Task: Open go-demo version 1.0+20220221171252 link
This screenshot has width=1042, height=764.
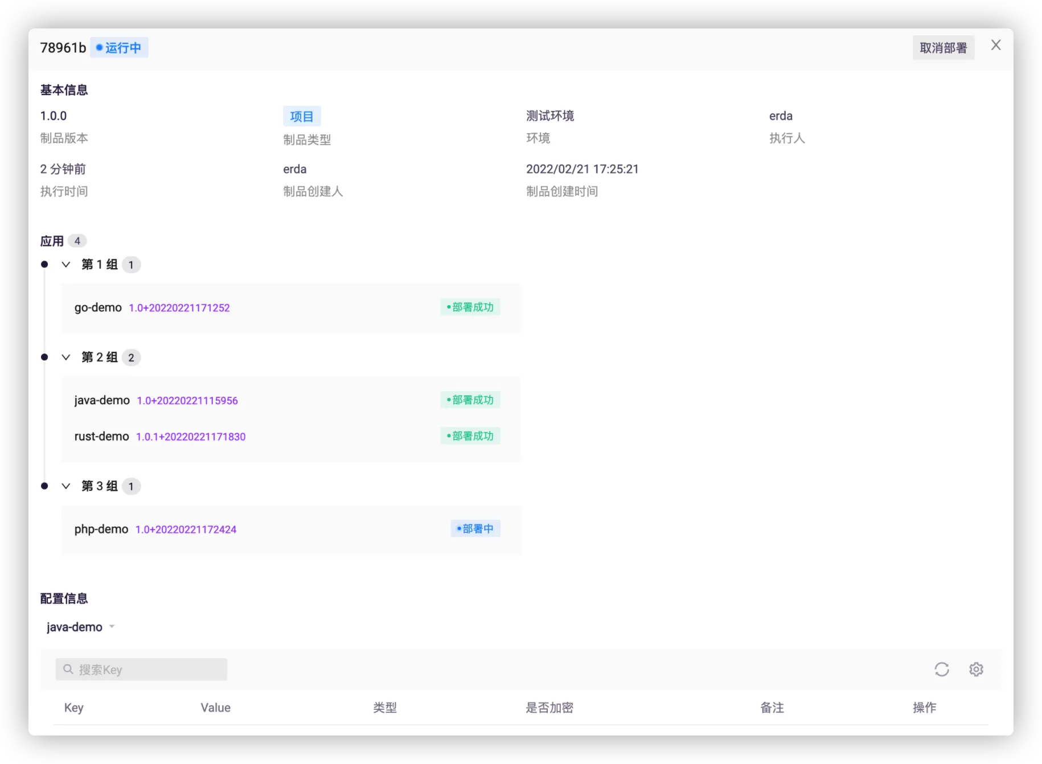Action: (179, 308)
